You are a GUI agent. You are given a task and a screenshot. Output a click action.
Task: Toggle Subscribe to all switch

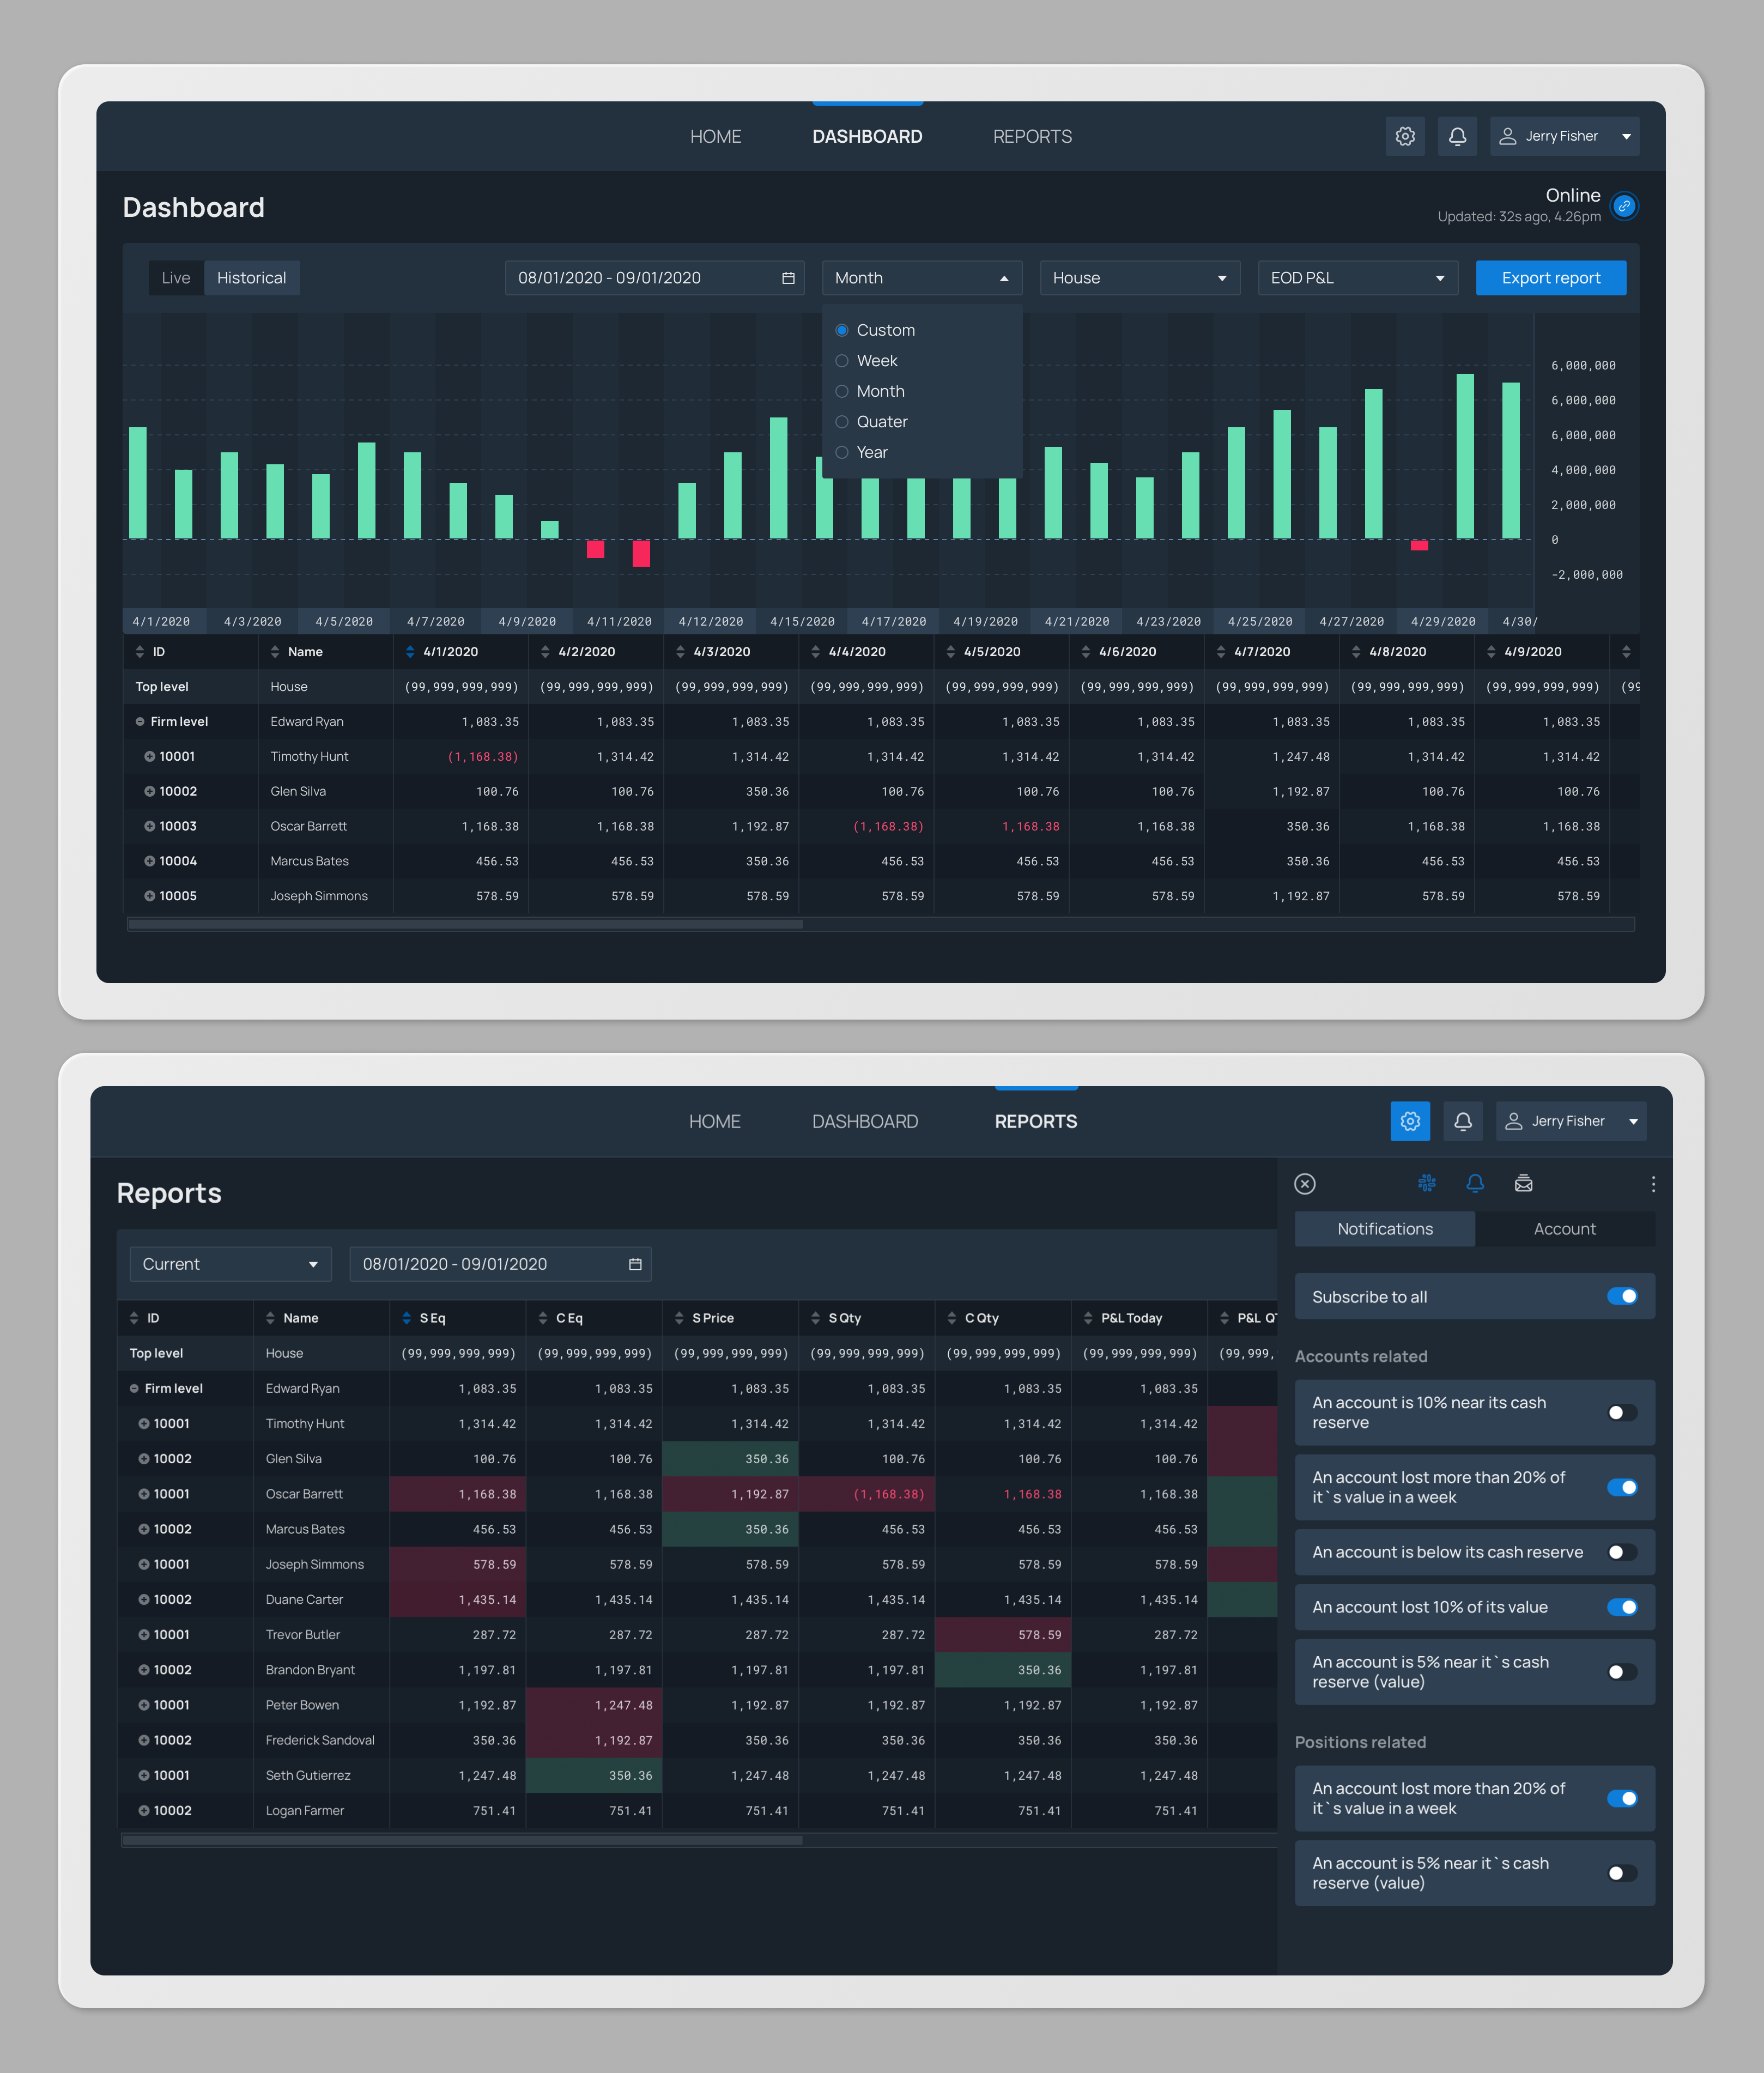pos(1621,1296)
